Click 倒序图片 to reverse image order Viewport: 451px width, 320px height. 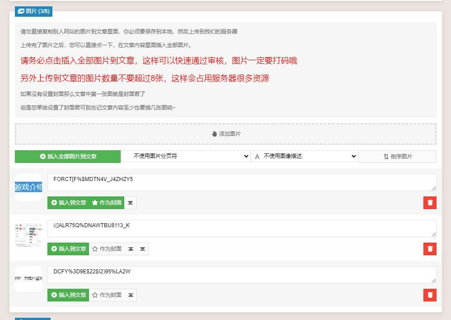tap(397, 157)
